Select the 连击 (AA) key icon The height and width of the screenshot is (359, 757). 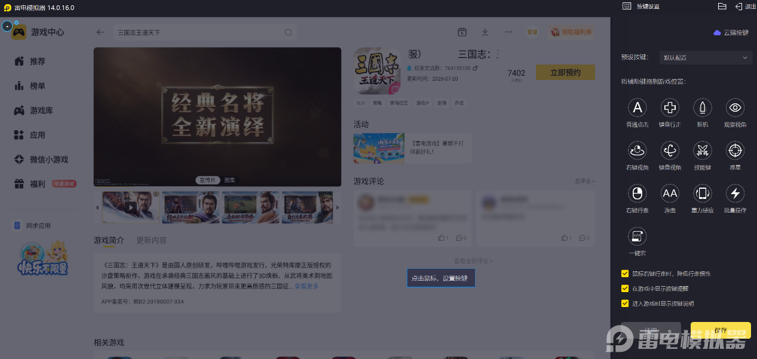tap(670, 193)
